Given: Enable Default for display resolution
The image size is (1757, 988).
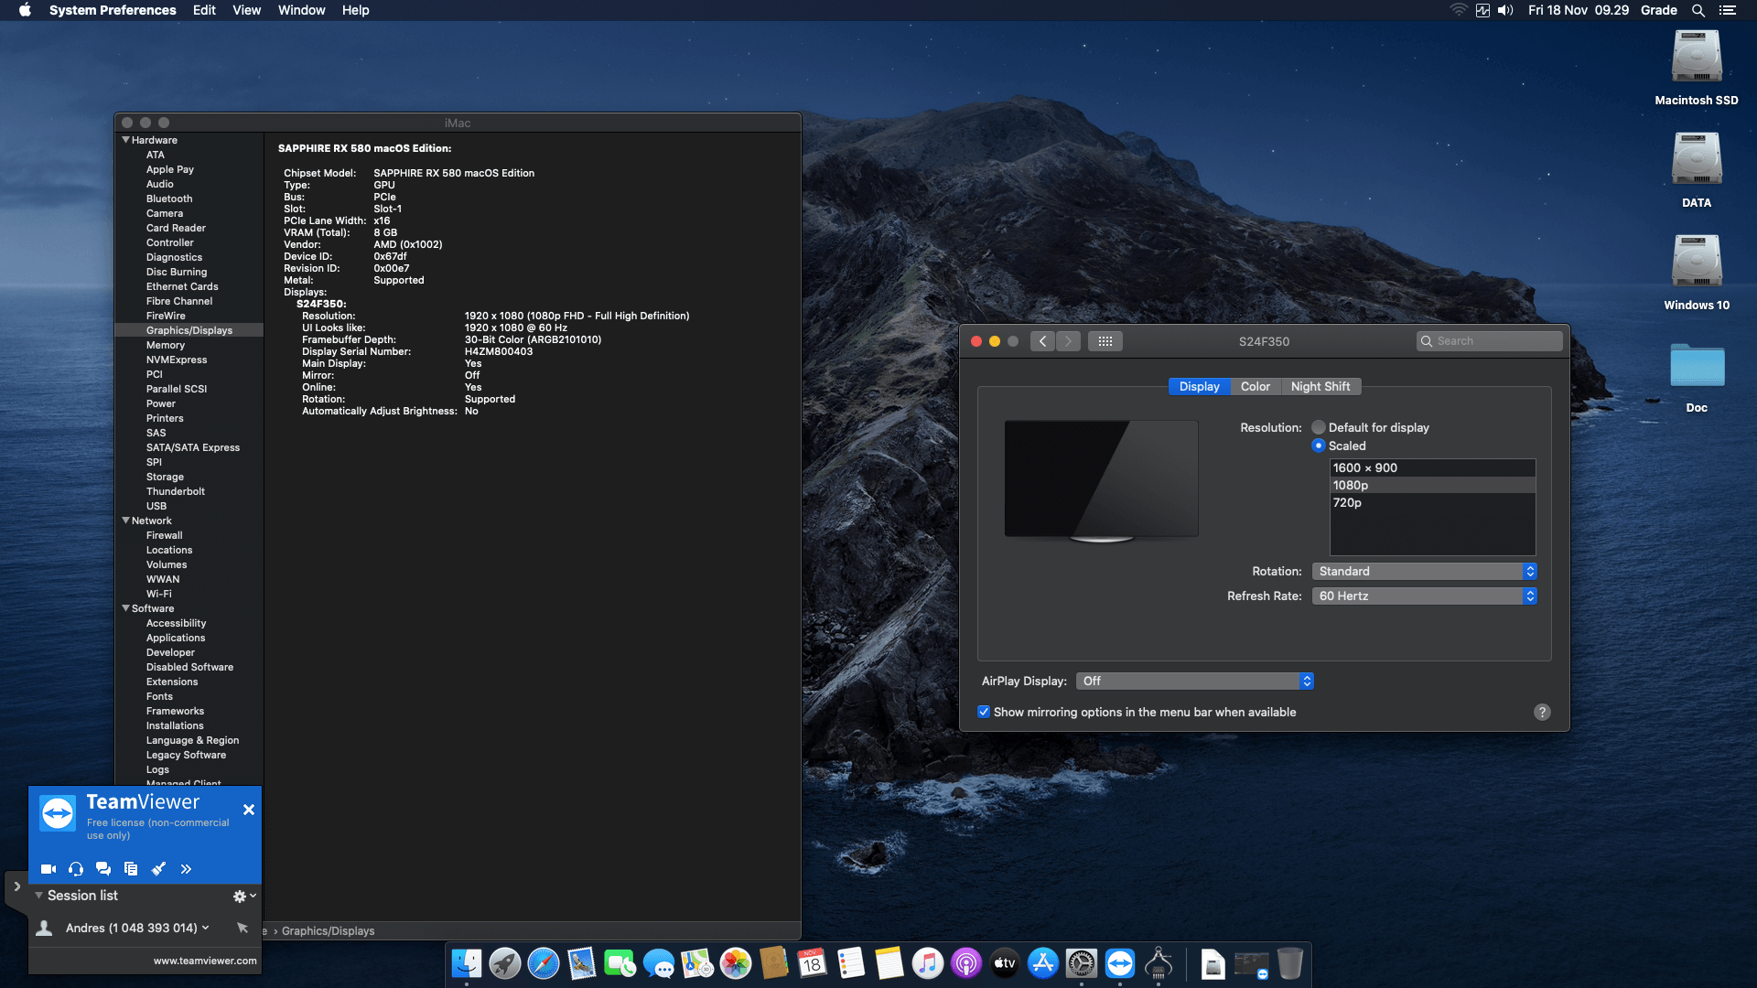Looking at the screenshot, I should click(1318, 427).
